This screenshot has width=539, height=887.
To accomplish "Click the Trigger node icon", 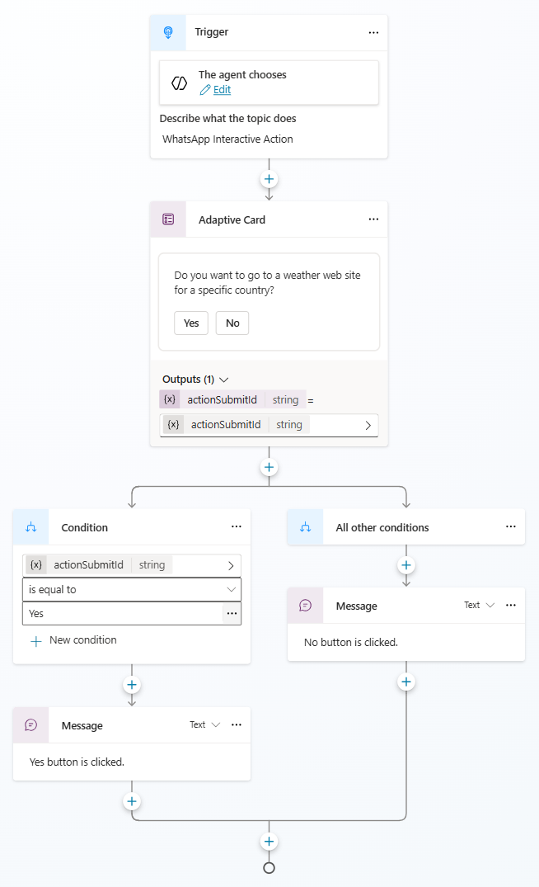I will tap(168, 32).
